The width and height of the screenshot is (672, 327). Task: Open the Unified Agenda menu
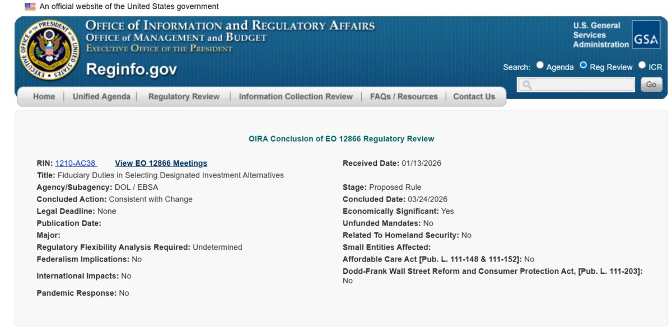tap(101, 96)
